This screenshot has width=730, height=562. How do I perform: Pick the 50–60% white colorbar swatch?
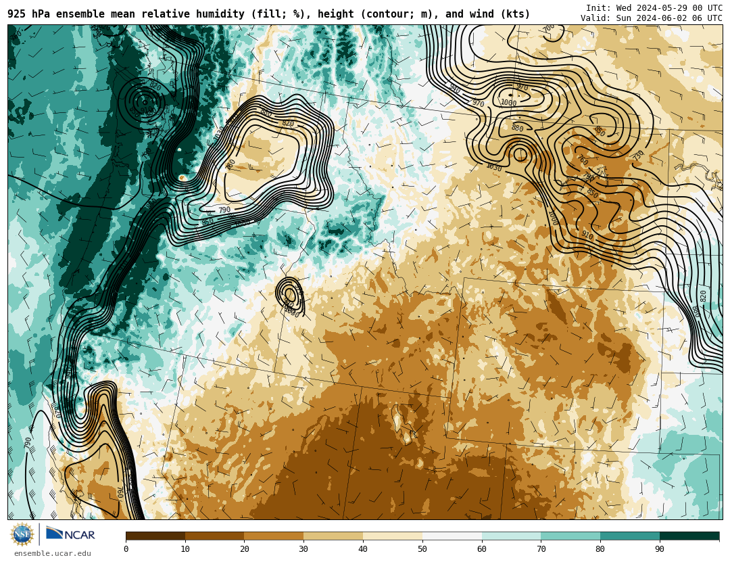(452, 536)
